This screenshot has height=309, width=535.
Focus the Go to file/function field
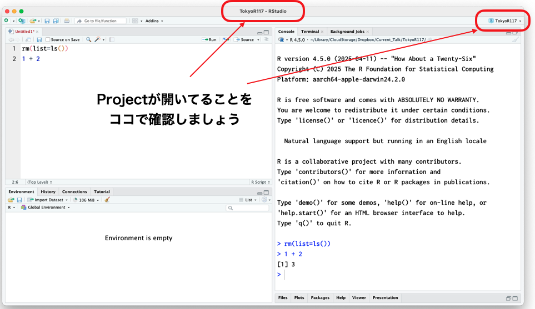pyautogui.click(x=101, y=21)
